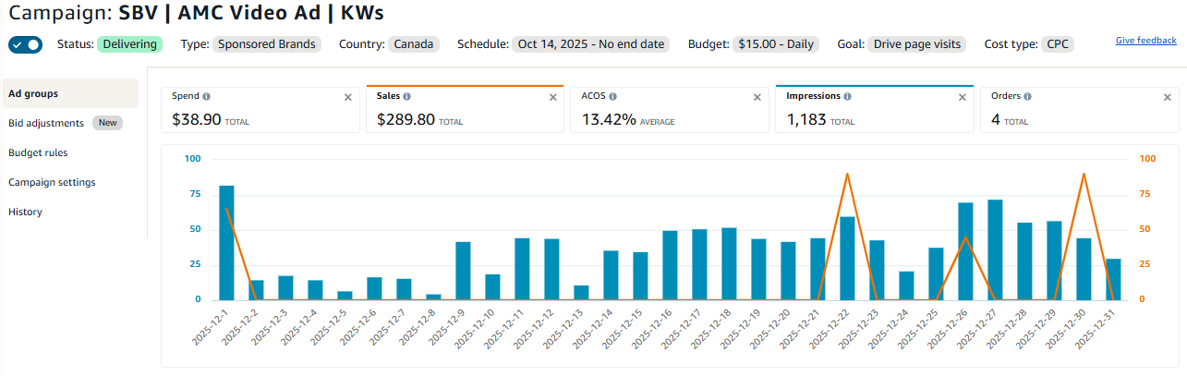Open Campaign settings
Image resolution: width=1187 pixels, height=376 pixels.
(52, 182)
